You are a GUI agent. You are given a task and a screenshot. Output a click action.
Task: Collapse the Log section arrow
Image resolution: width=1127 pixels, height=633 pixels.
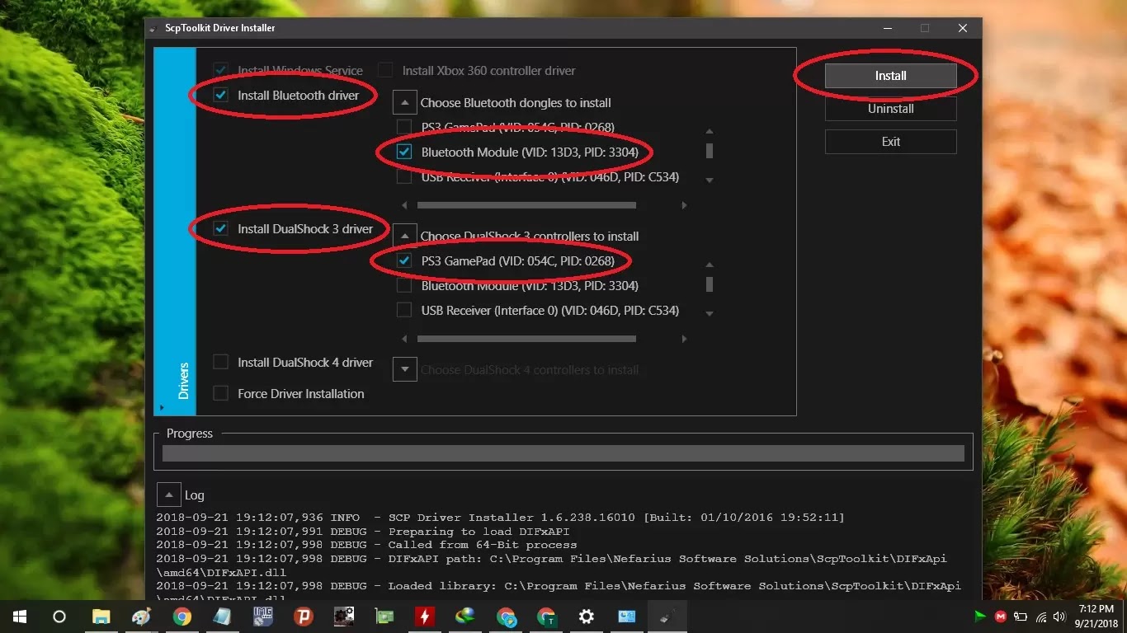point(168,495)
